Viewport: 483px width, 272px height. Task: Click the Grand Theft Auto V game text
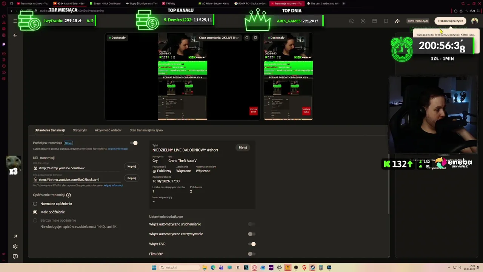(182, 161)
